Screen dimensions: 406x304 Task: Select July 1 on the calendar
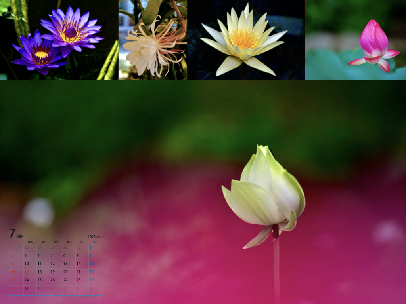click(x=90, y=247)
